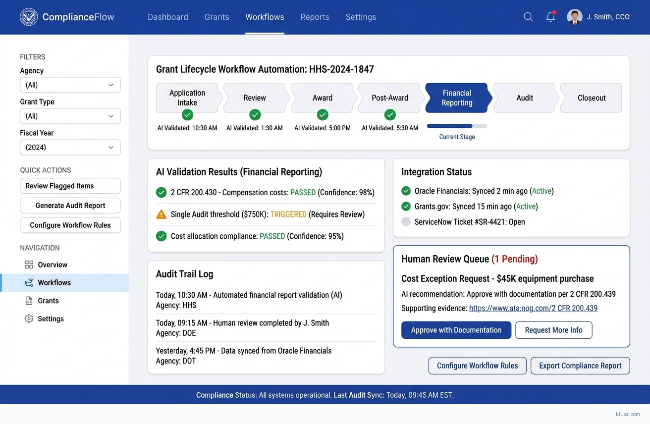Image resolution: width=650 pixels, height=424 pixels.
Task: Click the Settings gear icon in sidebar
Action: [x=29, y=318]
